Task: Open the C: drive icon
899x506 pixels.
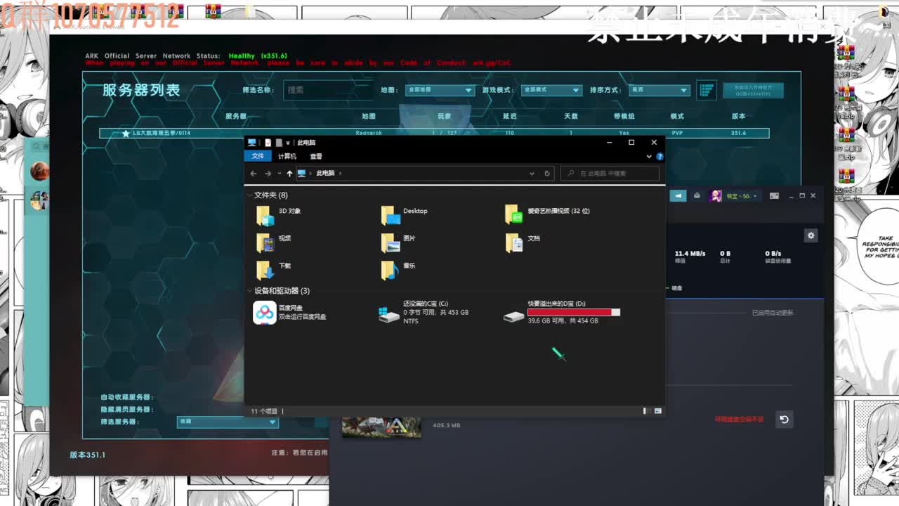Action: tap(389, 314)
